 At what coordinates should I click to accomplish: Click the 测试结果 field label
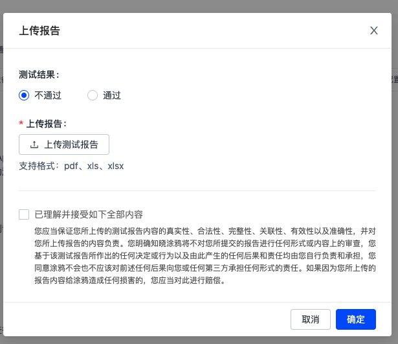tap(39, 75)
